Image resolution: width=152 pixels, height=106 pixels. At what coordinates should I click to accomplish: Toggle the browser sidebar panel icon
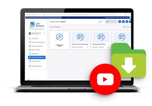(33, 15)
